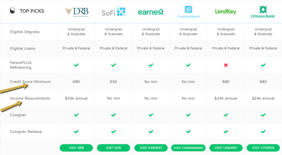This screenshot has width=282, height=155.
Task: Open the Visit Citizens button
Action: coord(263,148)
